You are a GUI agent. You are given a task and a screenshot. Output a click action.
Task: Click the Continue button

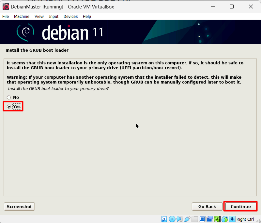[x=240, y=206]
